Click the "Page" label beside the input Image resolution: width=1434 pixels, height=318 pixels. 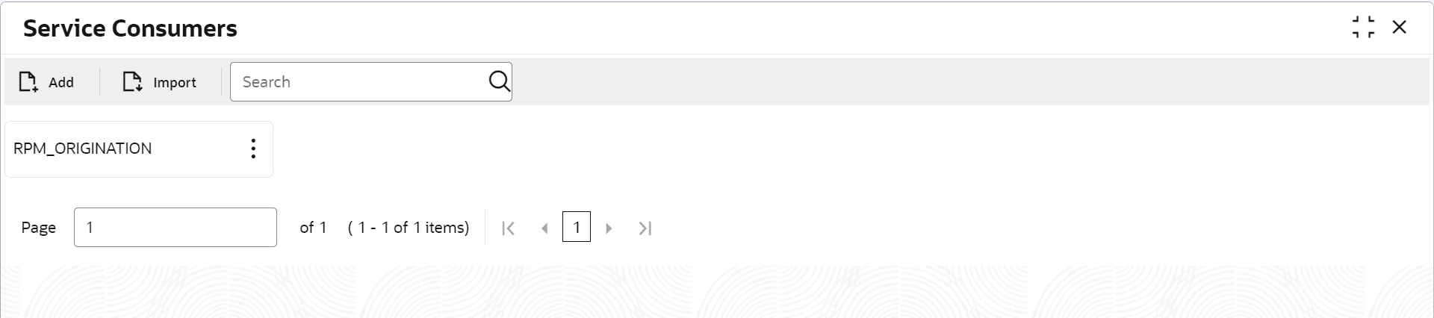(x=38, y=228)
